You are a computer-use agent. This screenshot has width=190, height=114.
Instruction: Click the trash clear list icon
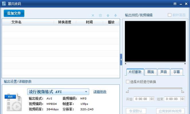(100, 15)
